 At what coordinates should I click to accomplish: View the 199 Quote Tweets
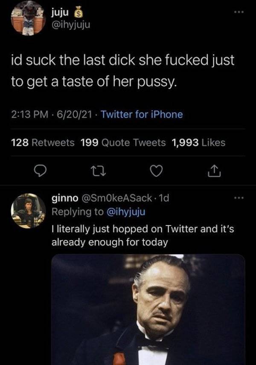123,142
